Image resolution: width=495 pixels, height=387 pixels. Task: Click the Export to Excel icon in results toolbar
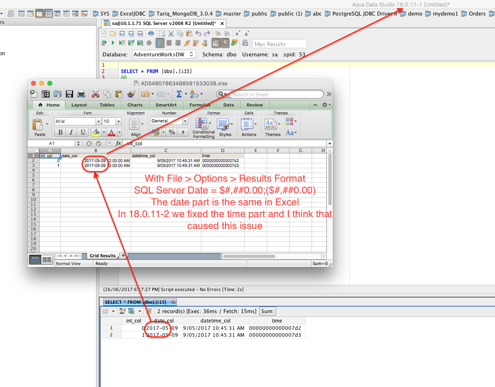[132, 311]
